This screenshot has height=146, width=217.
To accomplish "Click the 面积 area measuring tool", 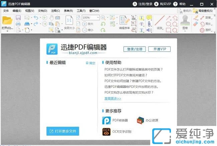I will pos(206,30).
